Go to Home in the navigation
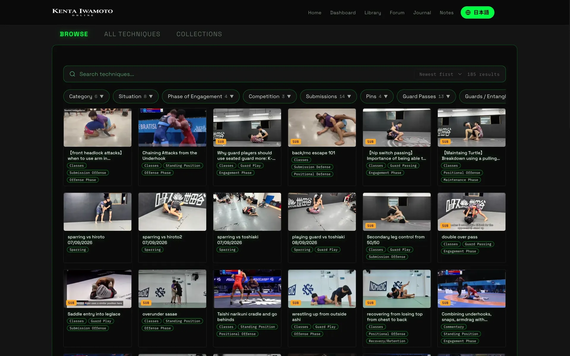The height and width of the screenshot is (356, 570). point(315,12)
